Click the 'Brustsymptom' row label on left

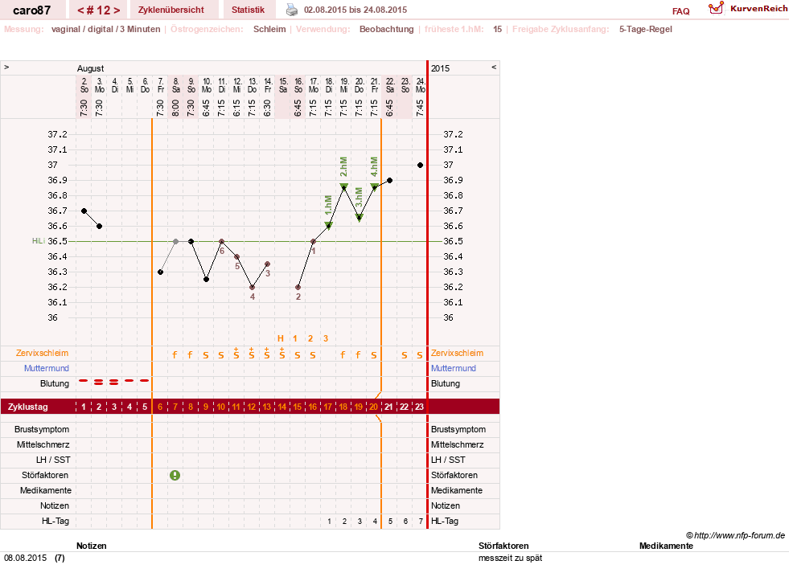click(x=42, y=429)
